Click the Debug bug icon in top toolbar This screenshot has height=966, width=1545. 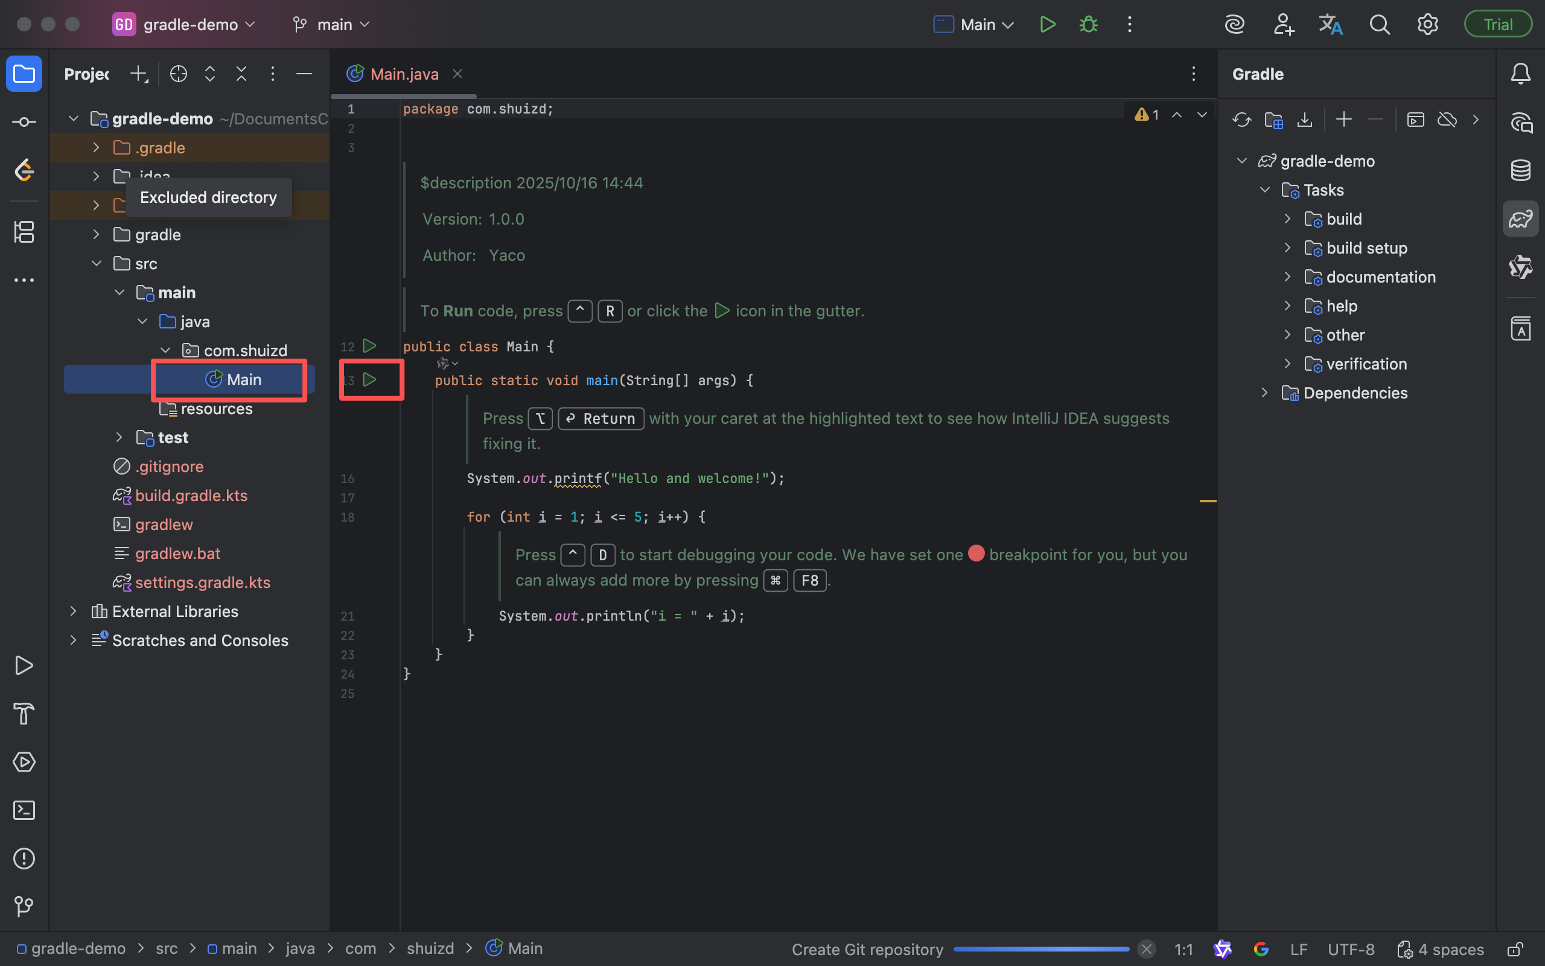1089,24
